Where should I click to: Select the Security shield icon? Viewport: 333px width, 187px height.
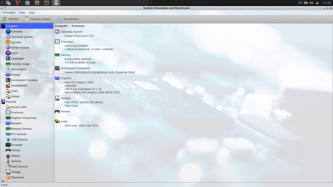[x=8, y=42]
